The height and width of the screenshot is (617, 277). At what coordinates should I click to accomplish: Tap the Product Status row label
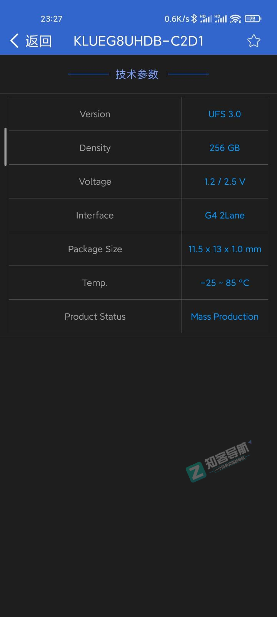point(95,317)
